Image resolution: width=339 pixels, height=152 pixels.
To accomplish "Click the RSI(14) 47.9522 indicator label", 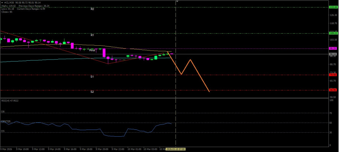I will point(10,101).
